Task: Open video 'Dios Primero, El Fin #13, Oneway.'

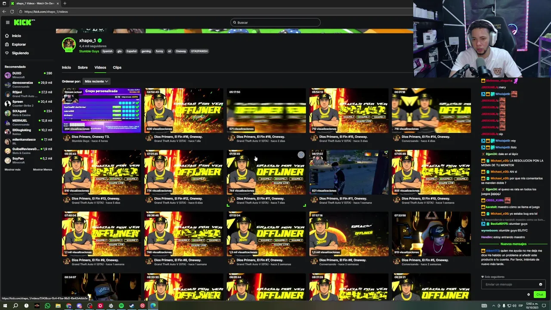Action: coord(101,172)
